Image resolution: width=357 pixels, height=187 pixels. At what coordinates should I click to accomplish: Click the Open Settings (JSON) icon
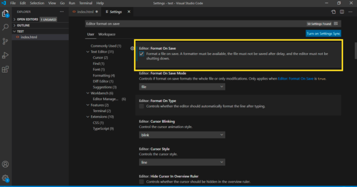click(x=333, y=12)
